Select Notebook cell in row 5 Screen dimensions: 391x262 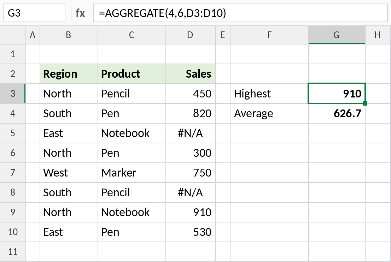tap(132, 133)
